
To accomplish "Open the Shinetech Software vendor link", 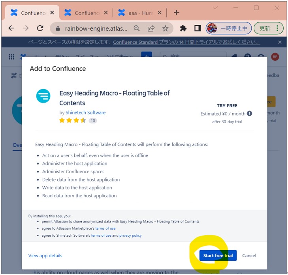I will pyautogui.click(x=86, y=112).
